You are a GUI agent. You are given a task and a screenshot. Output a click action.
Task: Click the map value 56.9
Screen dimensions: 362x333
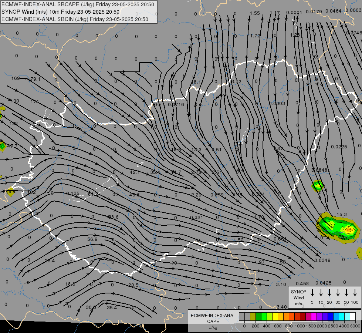(92, 239)
